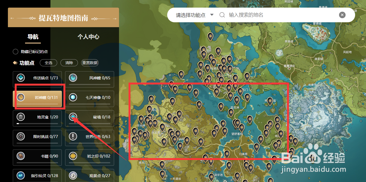
Task: Toggle the 岩之印 0/102 category
Action: (x=90, y=158)
